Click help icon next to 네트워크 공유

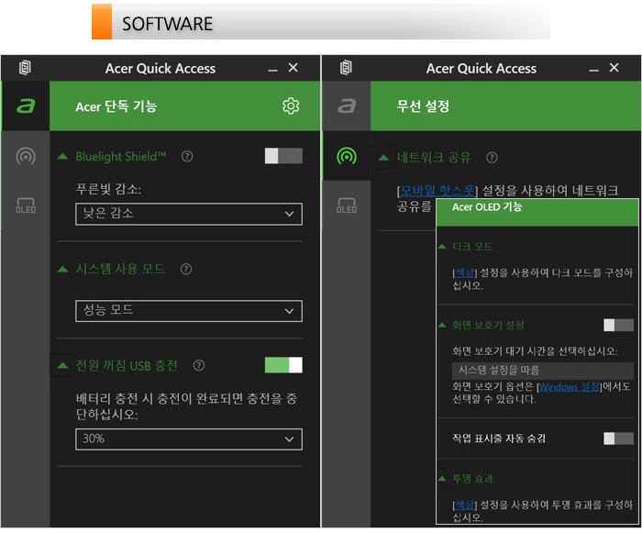coord(492,157)
